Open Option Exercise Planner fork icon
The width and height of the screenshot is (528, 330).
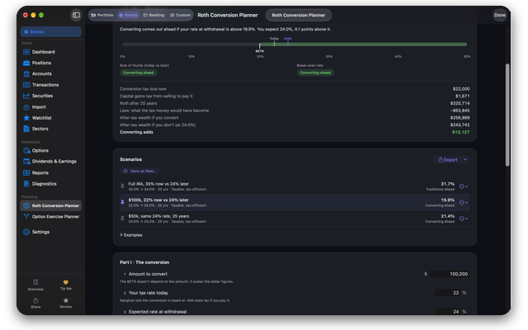26,216
